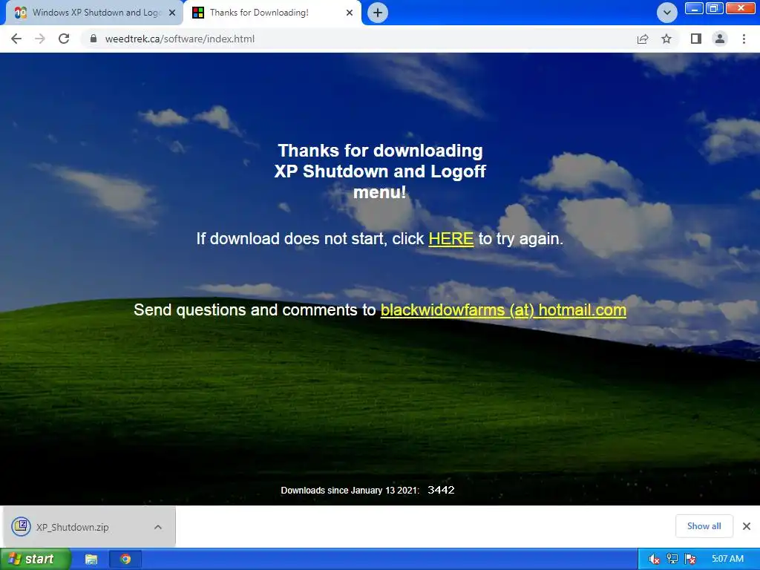Screen dimensions: 760x570
Task: Click the Thanks for downloading heading
Action: 380,171
